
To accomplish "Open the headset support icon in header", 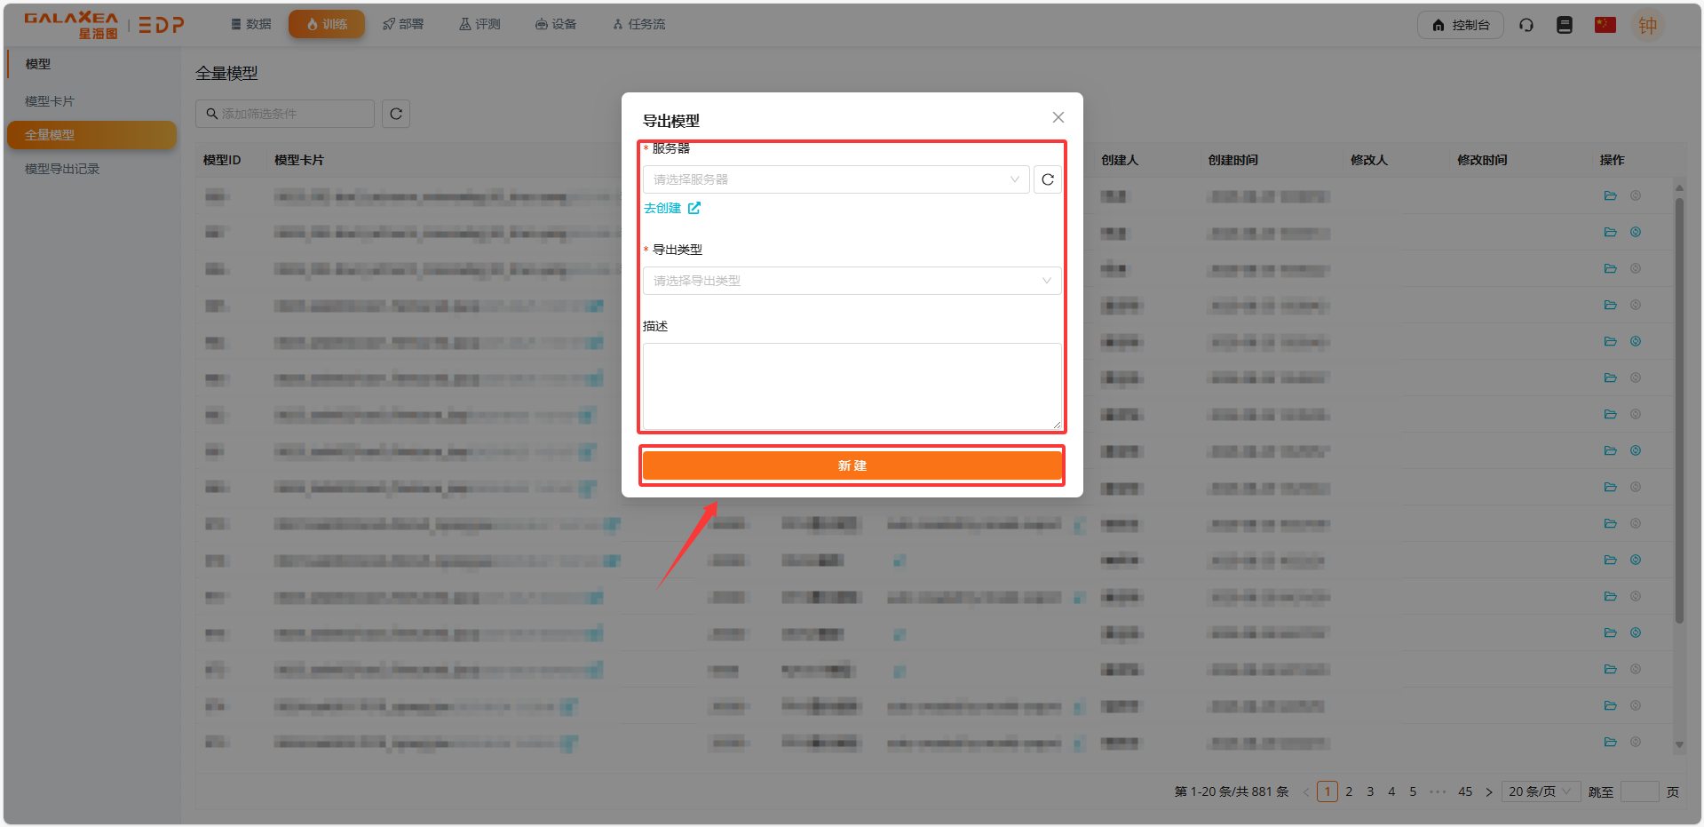I will coord(1526,25).
